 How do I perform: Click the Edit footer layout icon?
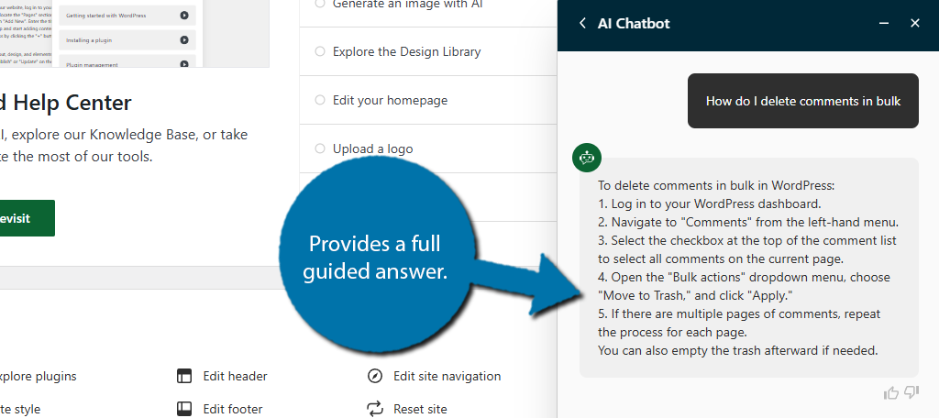[x=184, y=409]
